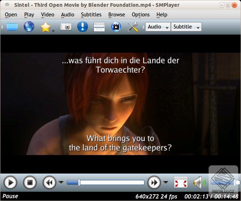
Task: Mute audio with the speaker icon
Action: coord(199,182)
